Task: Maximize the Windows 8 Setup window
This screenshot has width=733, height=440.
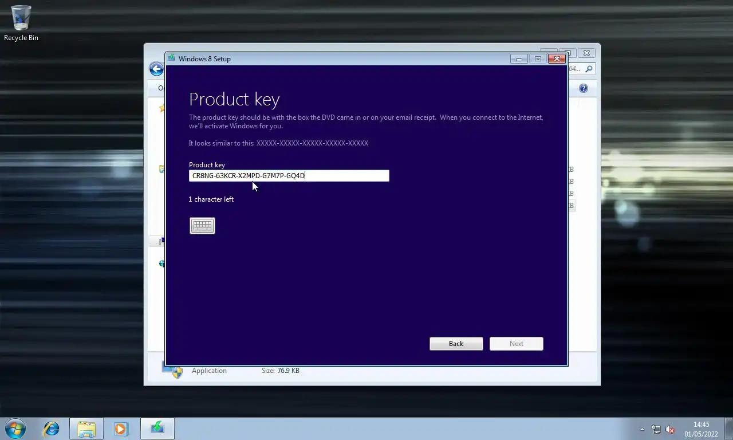Action: pos(538,58)
